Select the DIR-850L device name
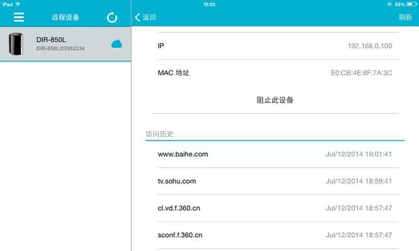Screen dimensions: 419x251 pyautogui.click(x=51, y=40)
